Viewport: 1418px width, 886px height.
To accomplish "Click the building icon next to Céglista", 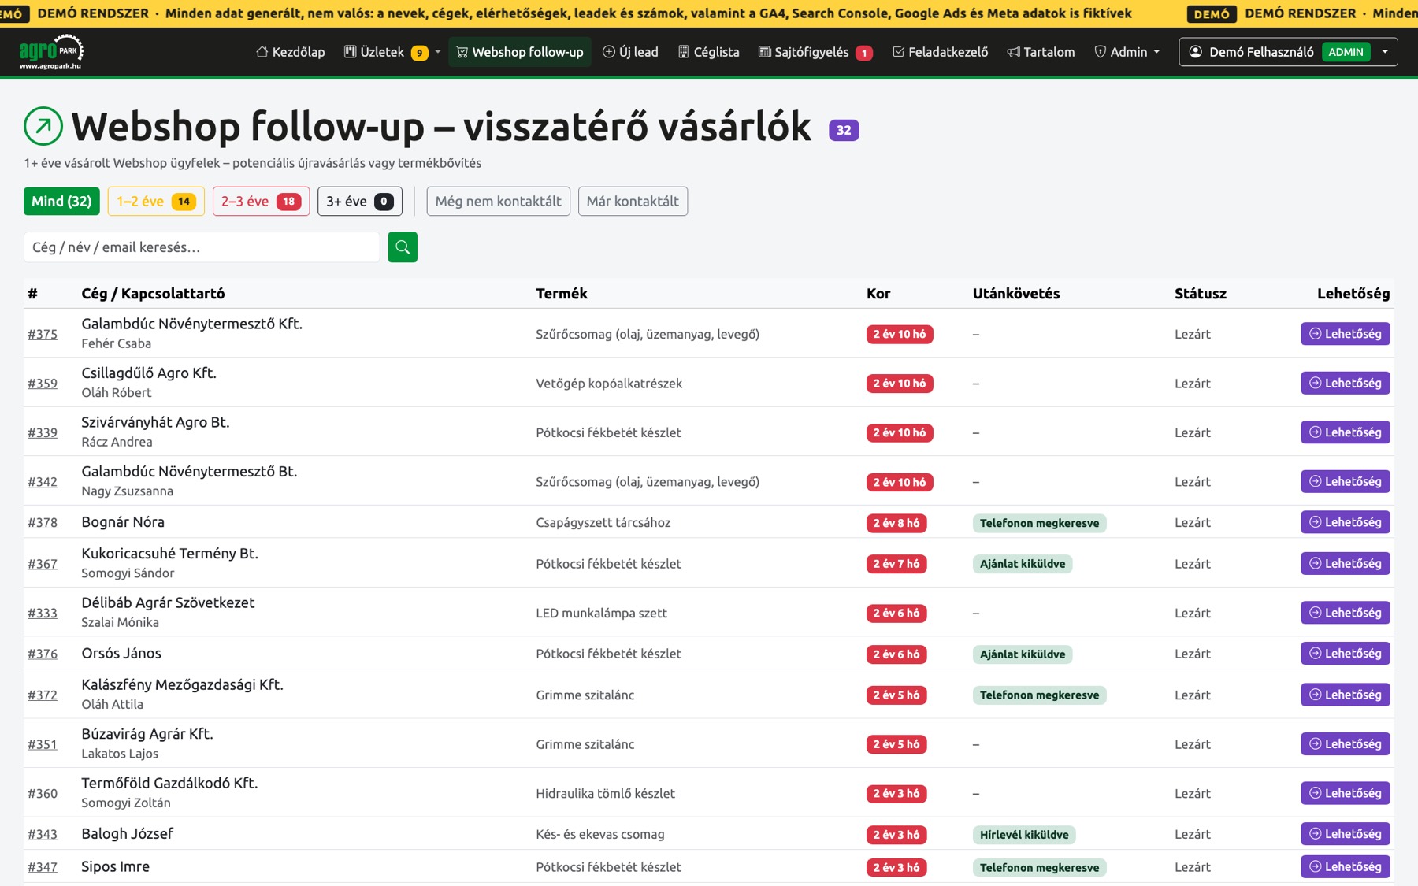I will coord(684,52).
